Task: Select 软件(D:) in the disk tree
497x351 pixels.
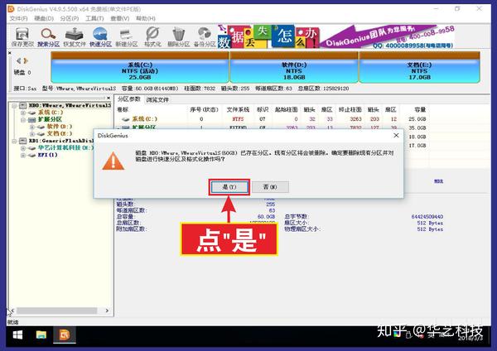Action: [60, 127]
